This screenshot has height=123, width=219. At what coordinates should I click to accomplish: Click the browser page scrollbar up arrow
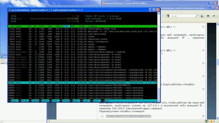pos(218,24)
